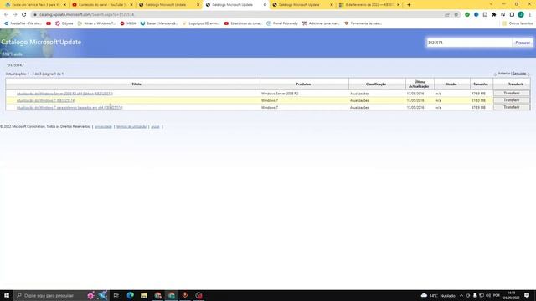Click the Catálogo Microsoft Update header title
Image resolution: width=536 pixels, height=301 pixels.
(41, 43)
